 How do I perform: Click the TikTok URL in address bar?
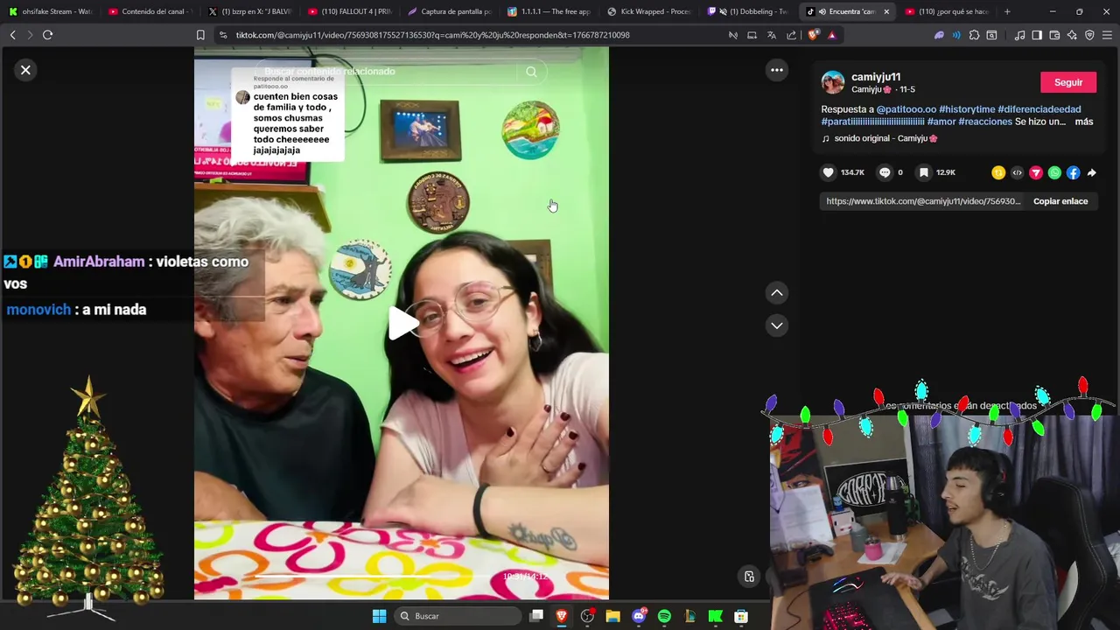[x=432, y=35]
